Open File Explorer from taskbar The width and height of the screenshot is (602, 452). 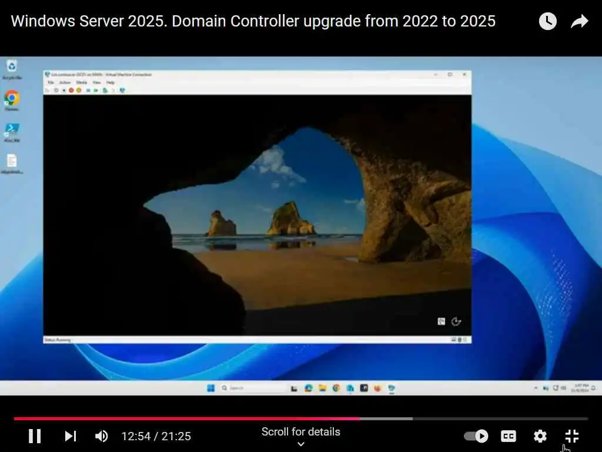pyautogui.click(x=323, y=388)
